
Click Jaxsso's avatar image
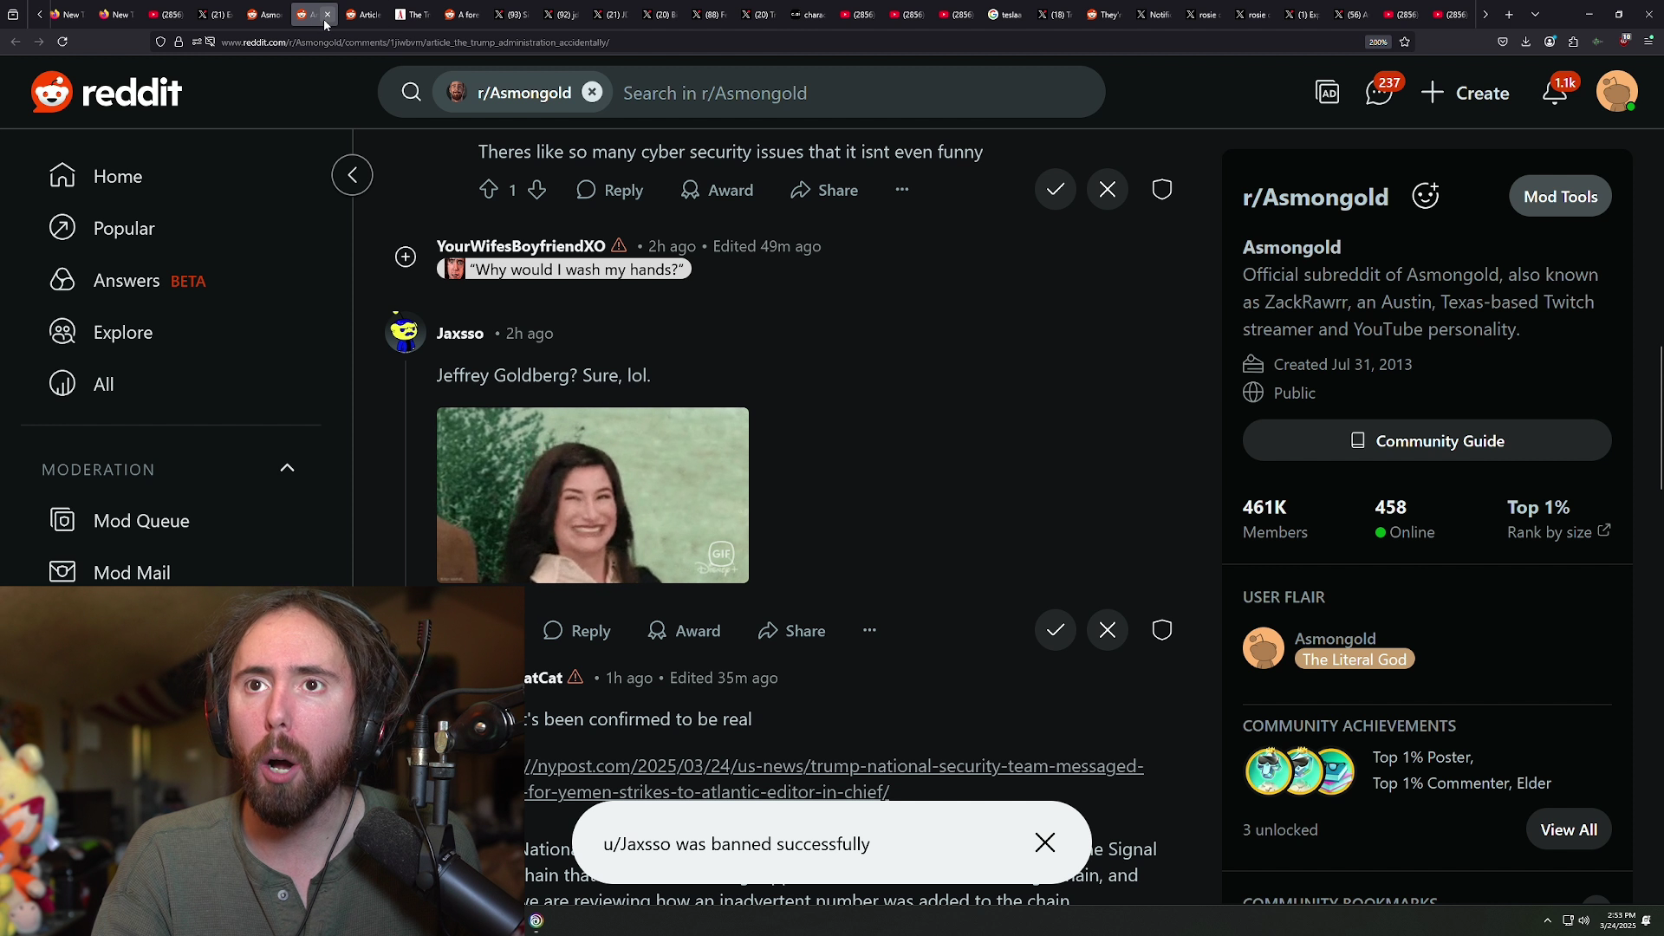(405, 333)
